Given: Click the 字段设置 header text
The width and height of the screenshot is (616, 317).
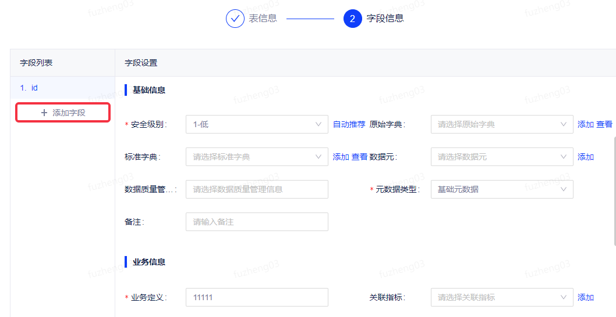Looking at the screenshot, I should [141, 63].
